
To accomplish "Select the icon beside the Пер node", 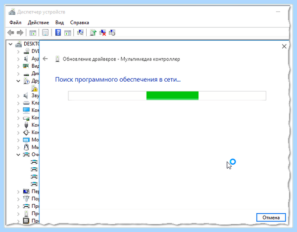I will (x=26, y=191).
